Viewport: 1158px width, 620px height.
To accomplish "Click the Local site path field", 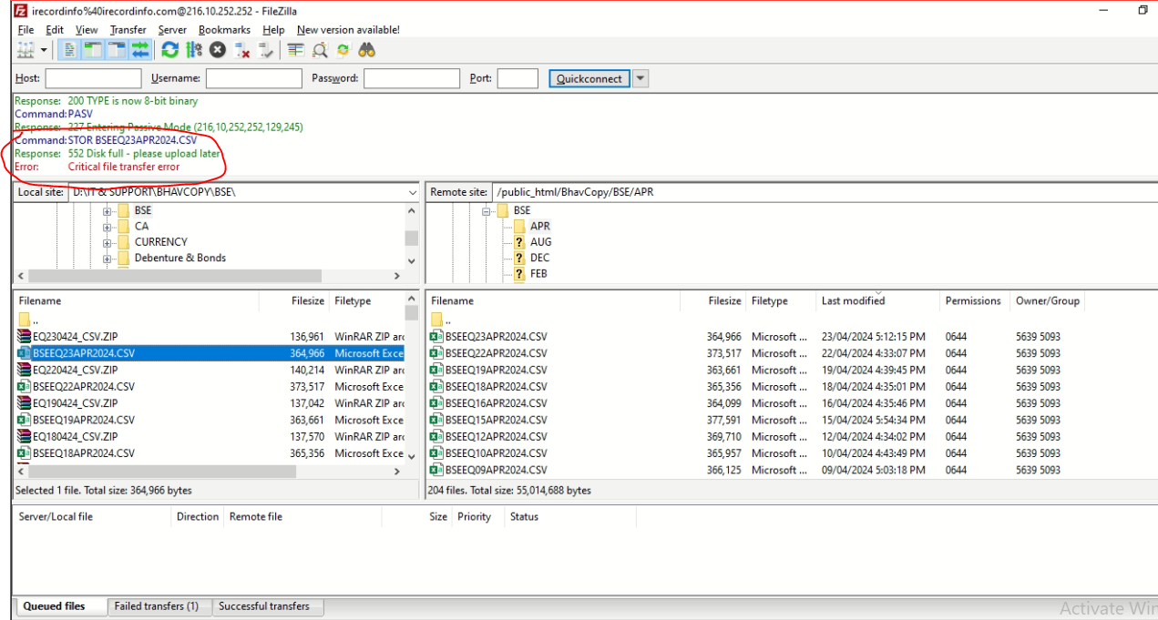I will 243,192.
